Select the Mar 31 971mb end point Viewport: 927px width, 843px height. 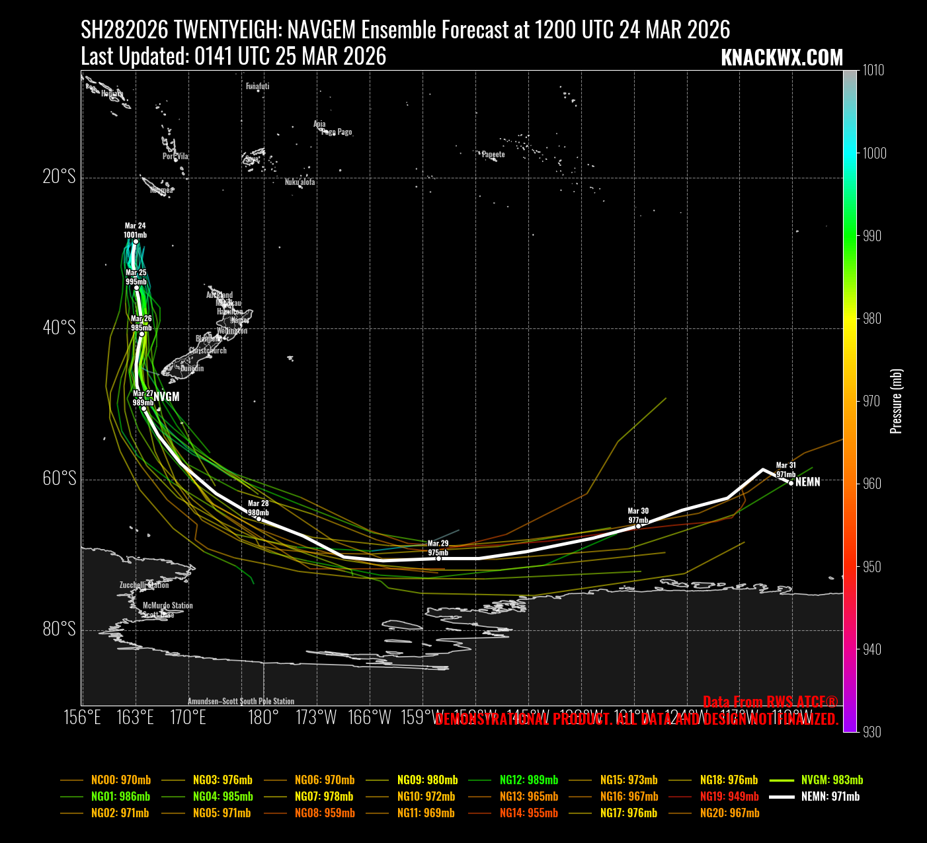click(791, 483)
